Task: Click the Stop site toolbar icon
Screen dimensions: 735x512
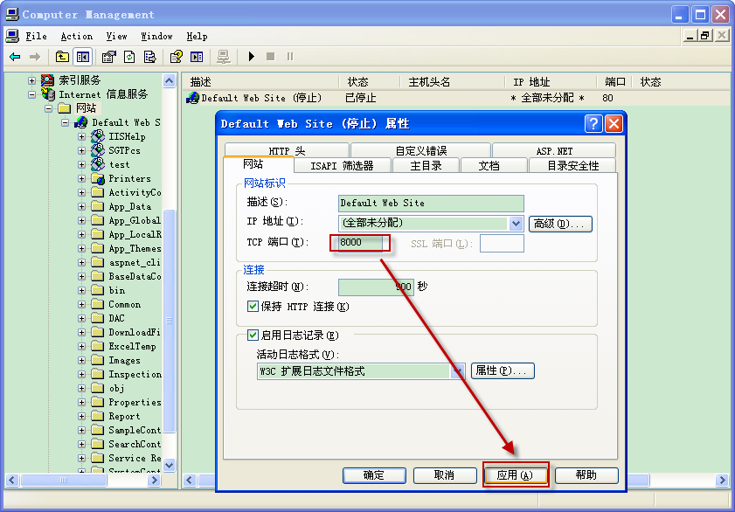Action: [x=270, y=57]
